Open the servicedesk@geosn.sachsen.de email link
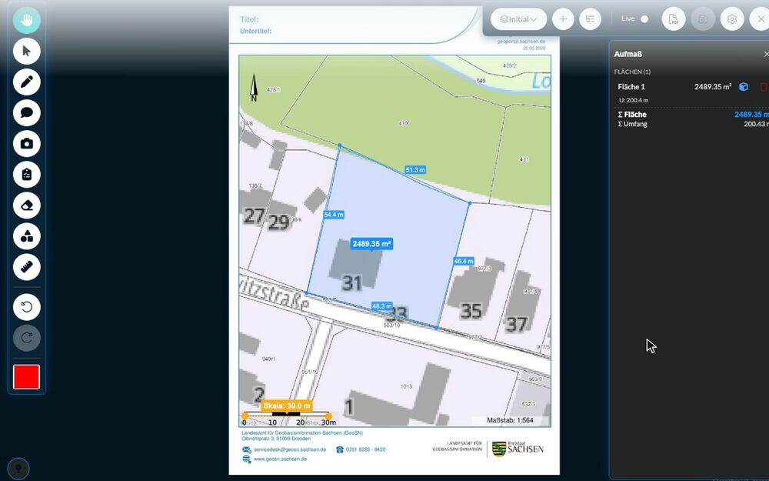The image size is (769, 481). pos(290,449)
